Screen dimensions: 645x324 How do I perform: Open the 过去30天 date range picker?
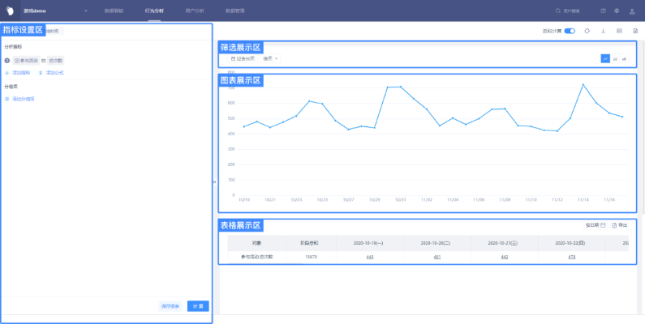(243, 59)
